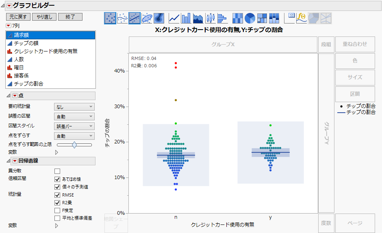Select the Map Shapes element icon
Viewport: 382px width, 233px height.
click(314, 18)
